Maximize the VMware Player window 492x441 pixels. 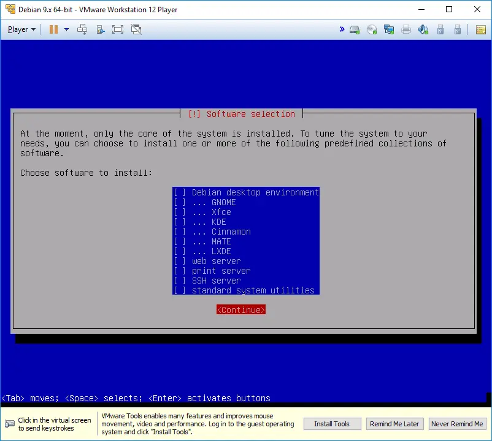coord(449,9)
